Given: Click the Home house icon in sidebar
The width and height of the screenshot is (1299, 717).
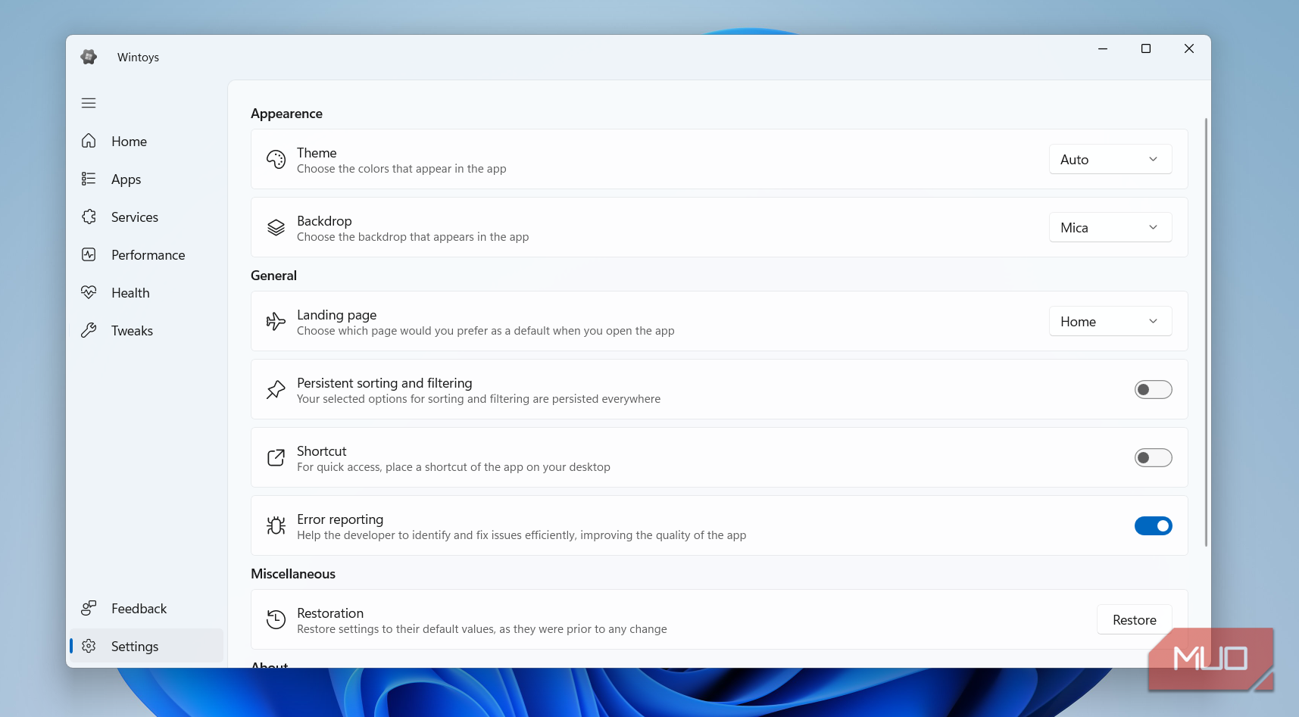Looking at the screenshot, I should [x=89, y=141].
